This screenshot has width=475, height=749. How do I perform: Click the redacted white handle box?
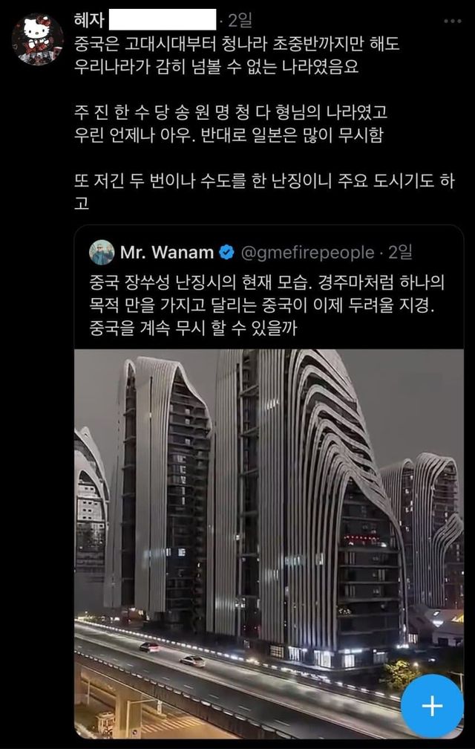click(x=163, y=21)
